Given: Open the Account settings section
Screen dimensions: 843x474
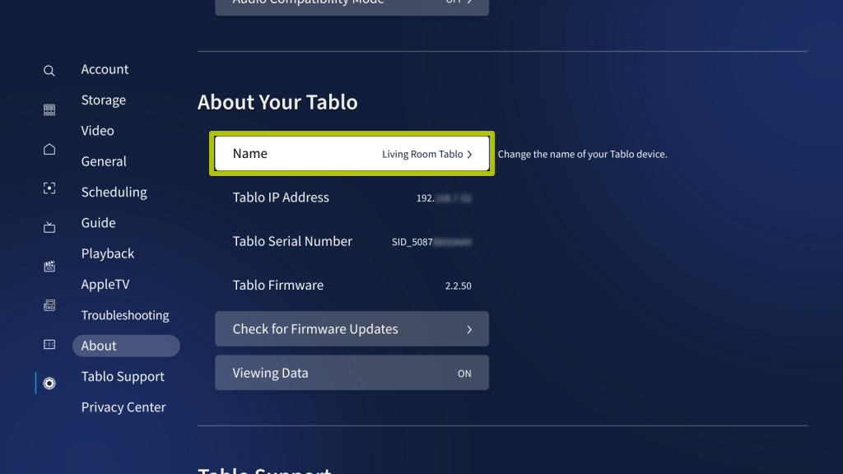Looking at the screenshot, I should click(x=105, y=69).
